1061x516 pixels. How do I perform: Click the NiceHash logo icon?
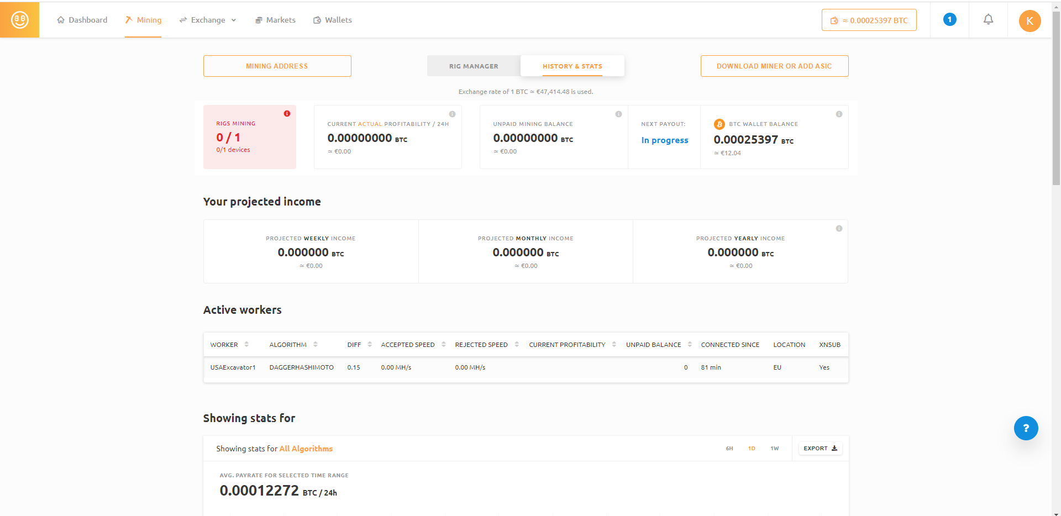(x=19, y=19)
